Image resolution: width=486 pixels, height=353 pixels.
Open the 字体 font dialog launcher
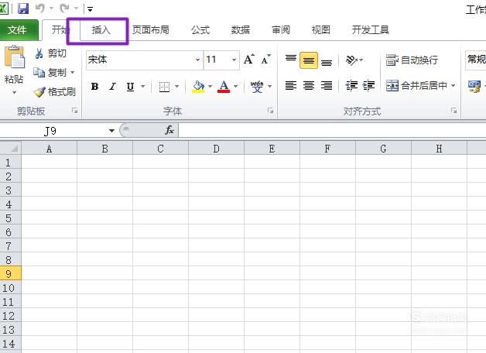(271, 111)
